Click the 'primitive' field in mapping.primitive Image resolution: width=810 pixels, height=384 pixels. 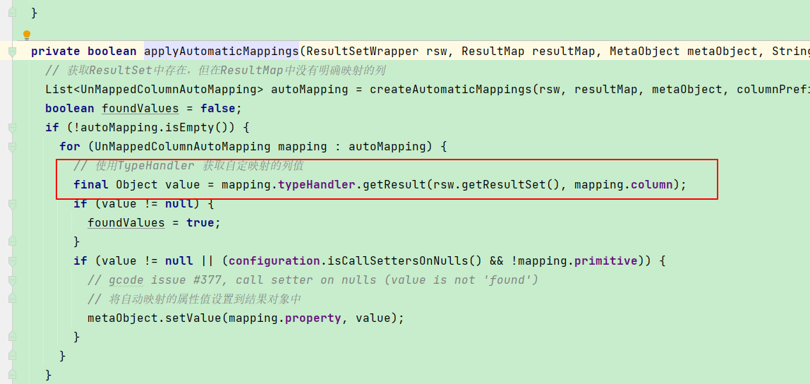point(606,261)
